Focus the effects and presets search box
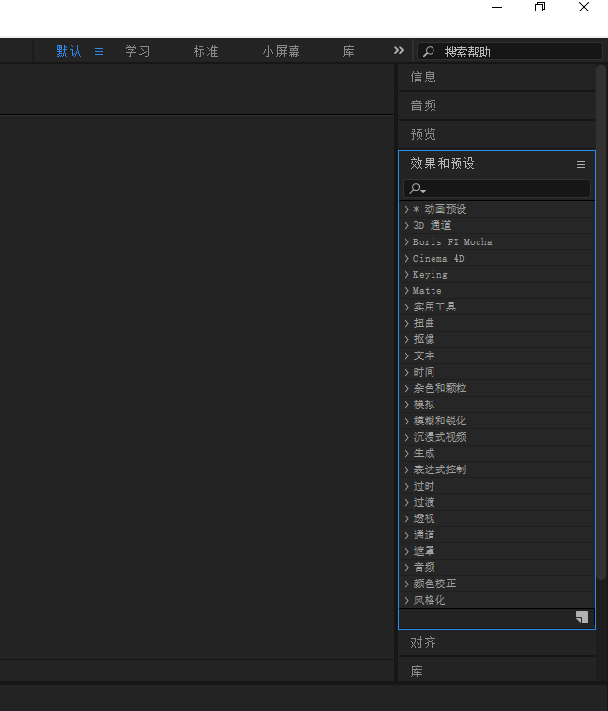Screen dimensions: 608x711 (x=497, y=188)
